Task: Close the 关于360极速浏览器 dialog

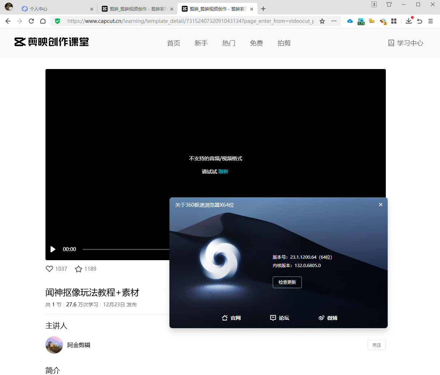Action: coord(381,205)
